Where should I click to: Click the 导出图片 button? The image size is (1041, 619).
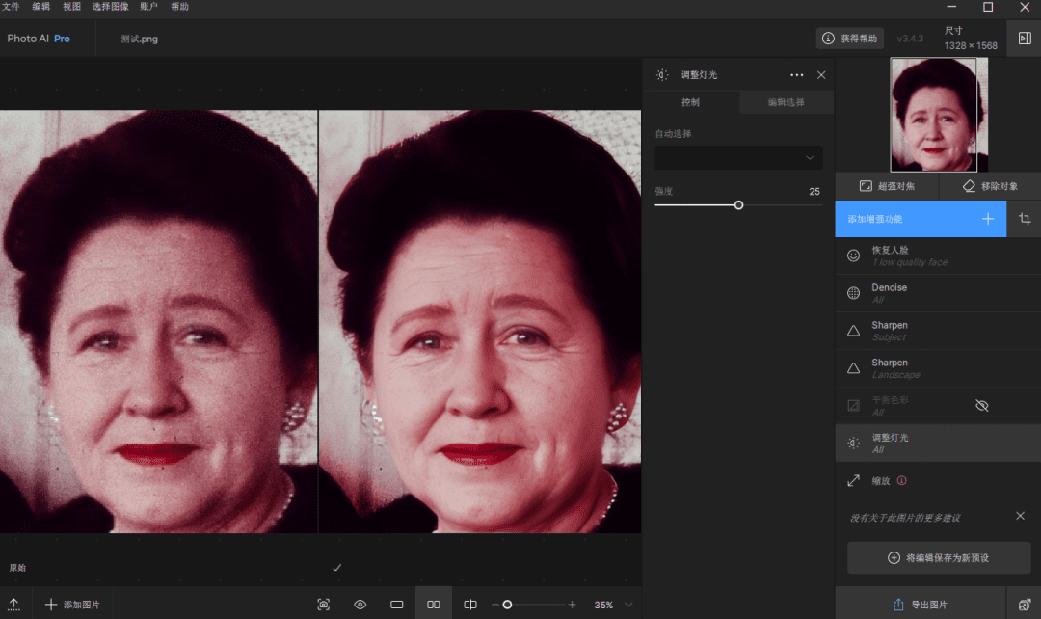tap(921, 605)
